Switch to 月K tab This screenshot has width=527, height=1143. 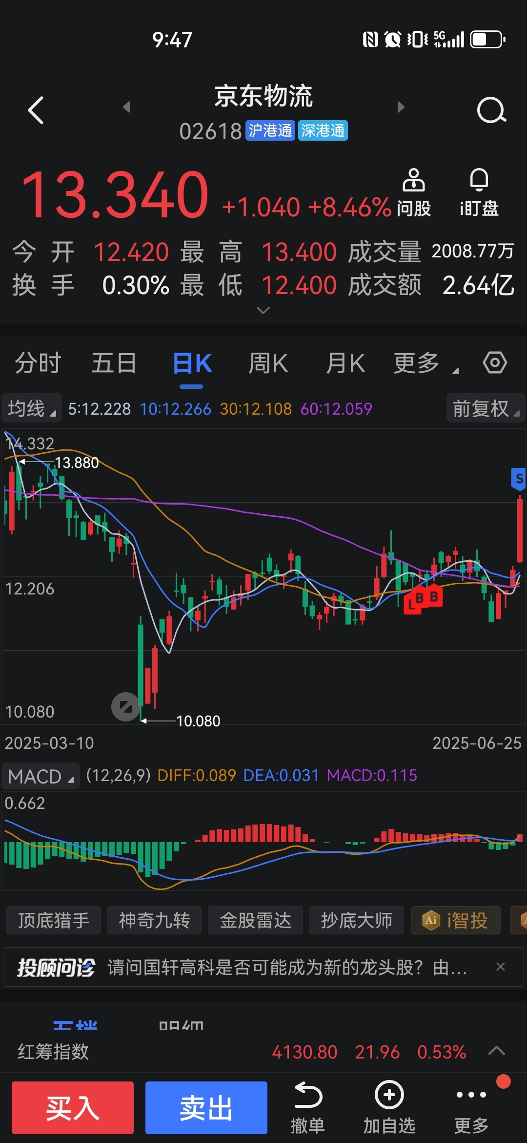(345, 363)
